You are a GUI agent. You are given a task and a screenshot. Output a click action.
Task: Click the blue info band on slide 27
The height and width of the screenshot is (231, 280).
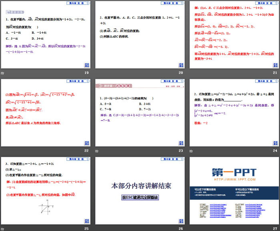(234, 193)
